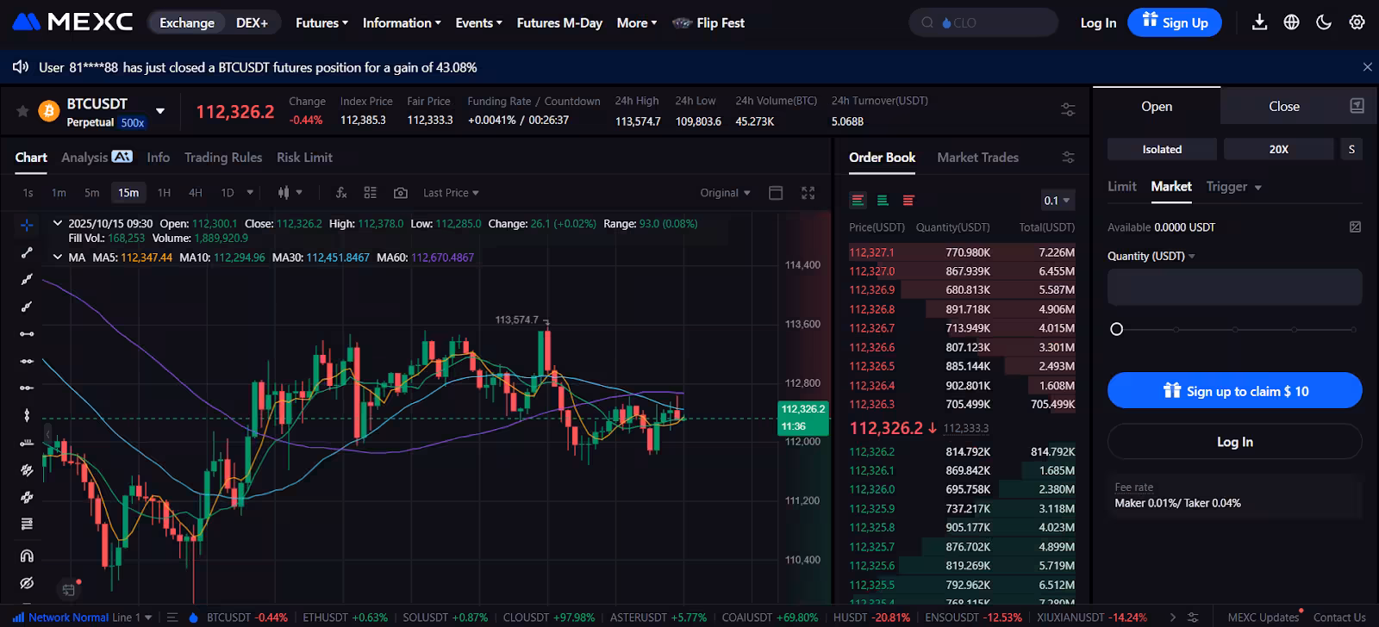Select the 5m timeframe
The height and width of the screenshot is (627, 1379).
[91, 193]
